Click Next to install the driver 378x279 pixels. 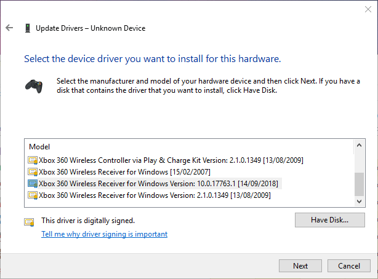[300, 266]
